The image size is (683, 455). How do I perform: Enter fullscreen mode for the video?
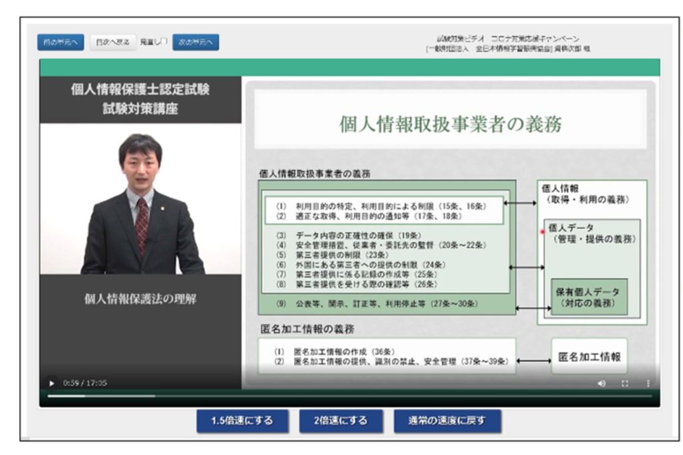(625, 383)
